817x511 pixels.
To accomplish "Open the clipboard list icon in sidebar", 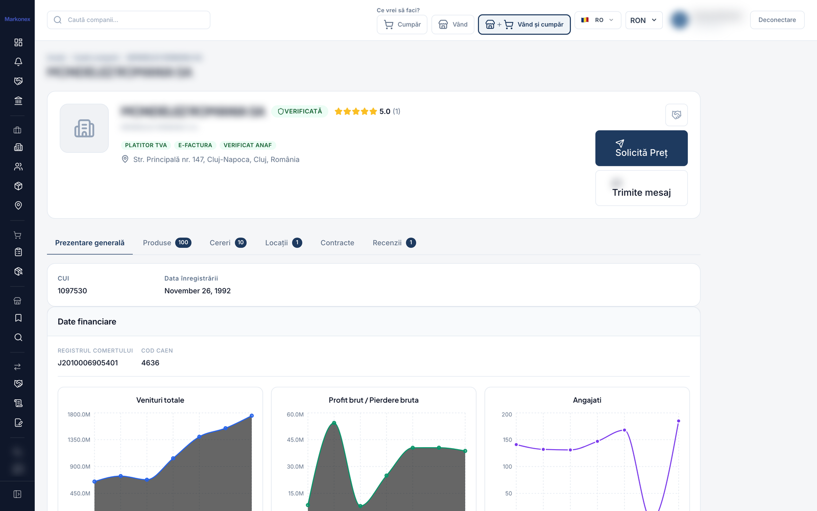I will pos(18,252).
